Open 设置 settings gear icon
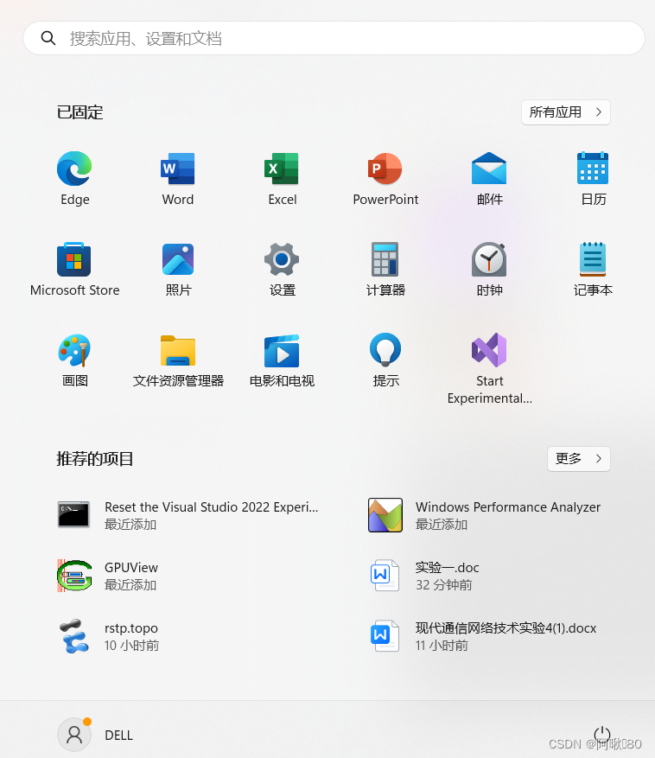The height and width of the screenshot is (758, 655). point(282,259)
